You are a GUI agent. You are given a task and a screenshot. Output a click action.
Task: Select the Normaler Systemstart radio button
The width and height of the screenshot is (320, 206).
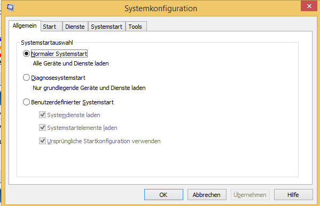[26, 54]
